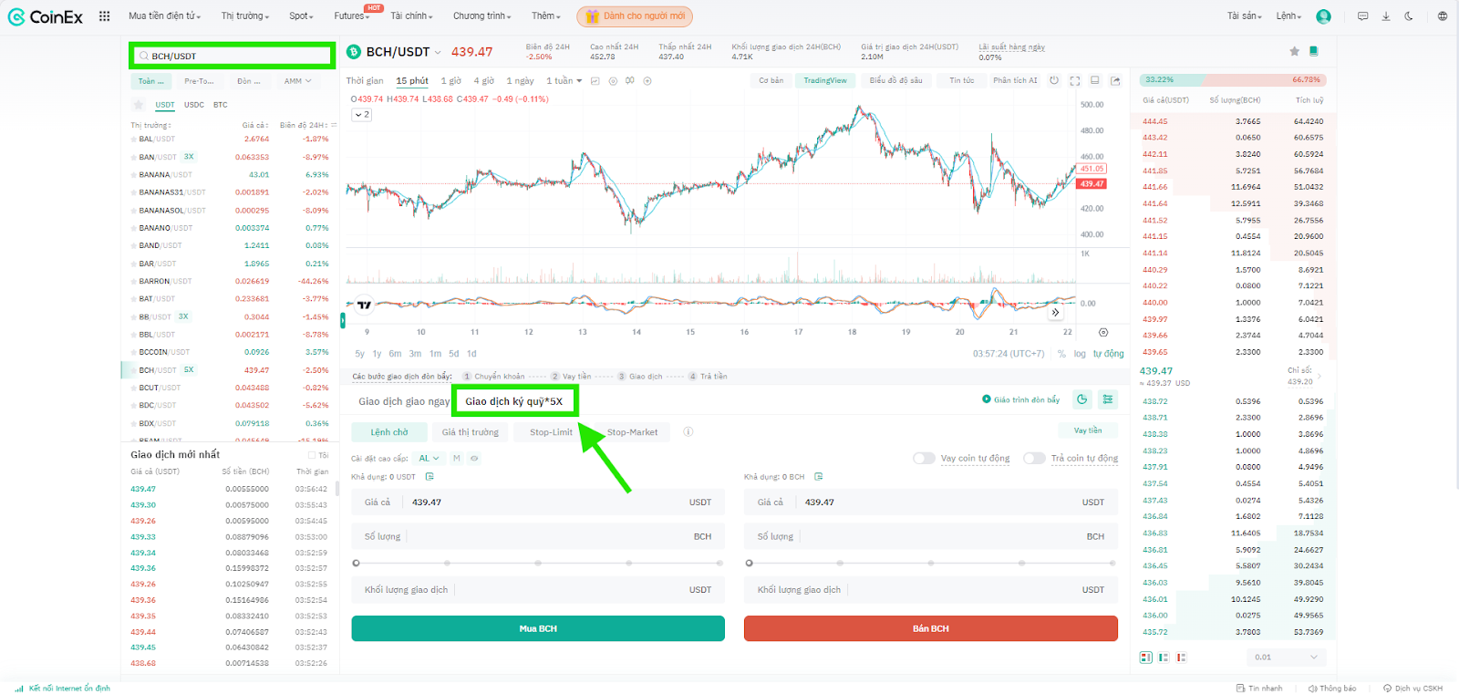Open the margin pie chart icon
1459x694 pixels.
pyautogui.click(x=1081, y=399)
